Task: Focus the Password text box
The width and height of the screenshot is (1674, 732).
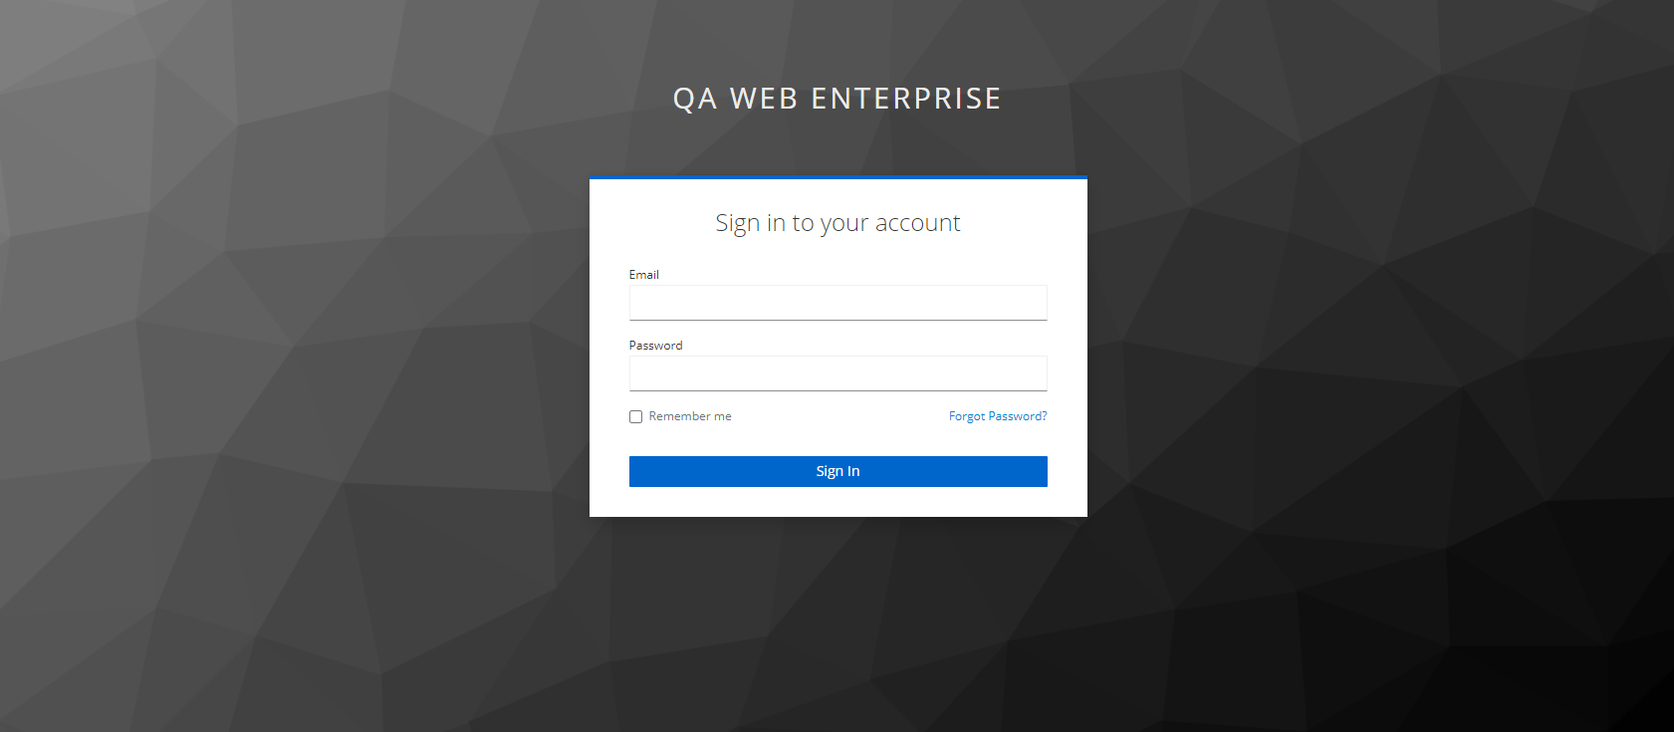Action: click(837, 373)
